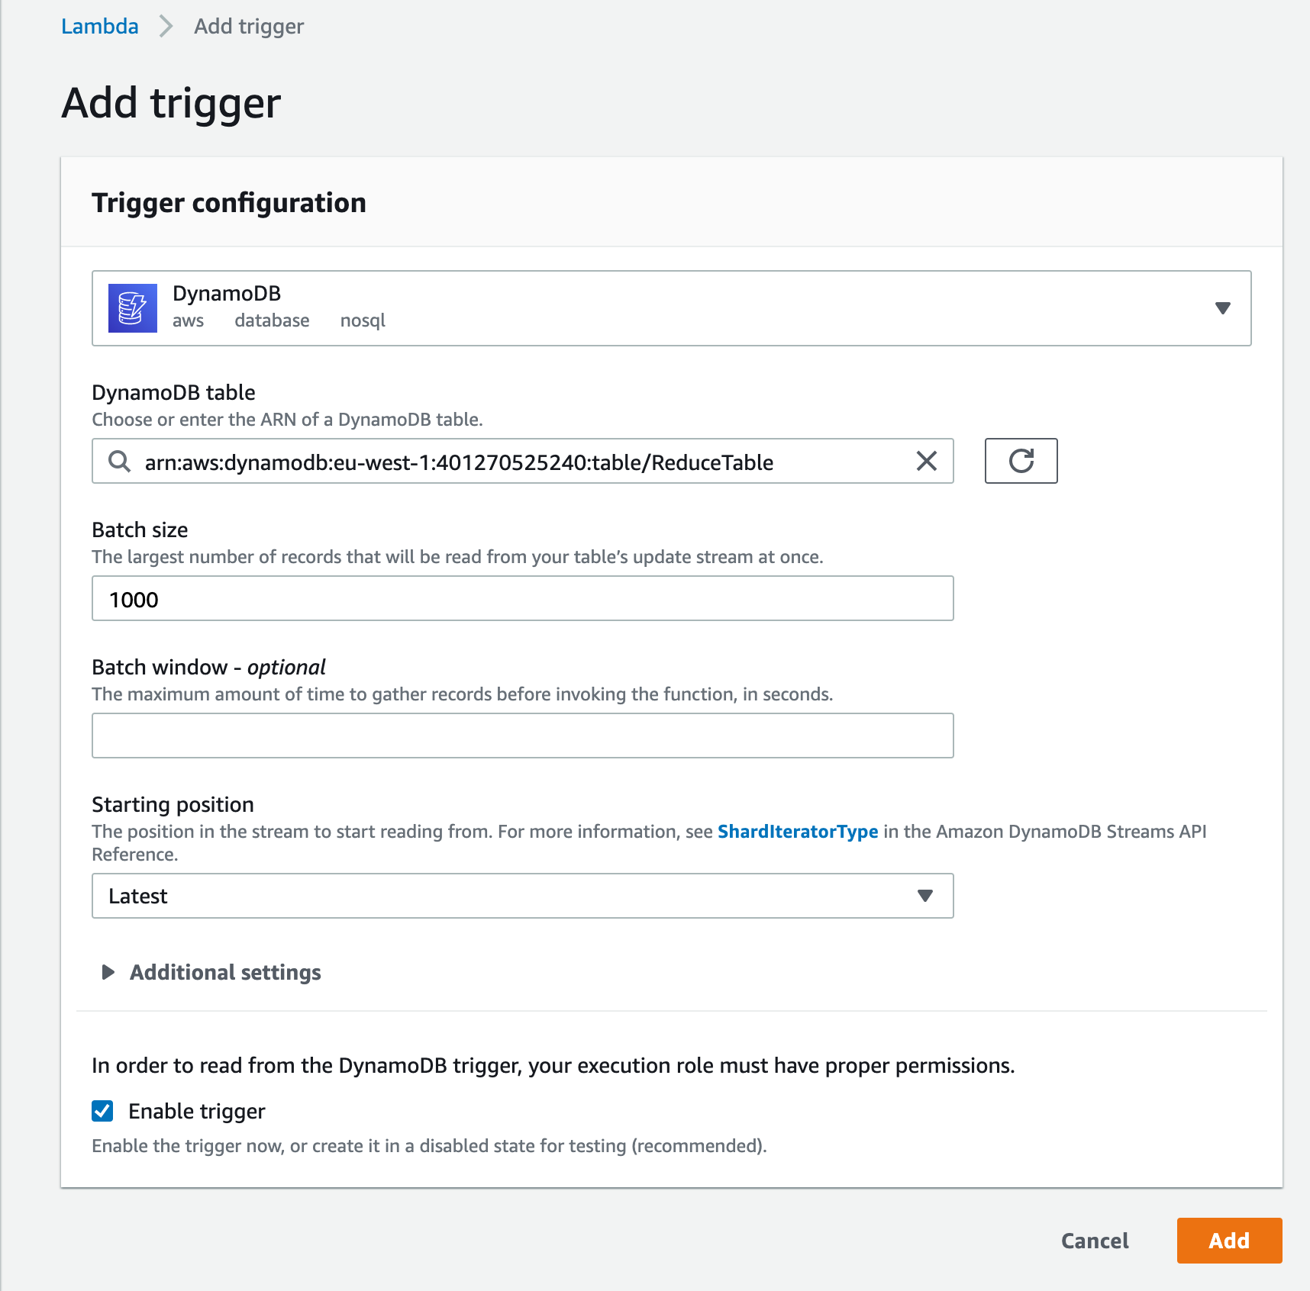Select the Latest starting position box

click(523, 896)
